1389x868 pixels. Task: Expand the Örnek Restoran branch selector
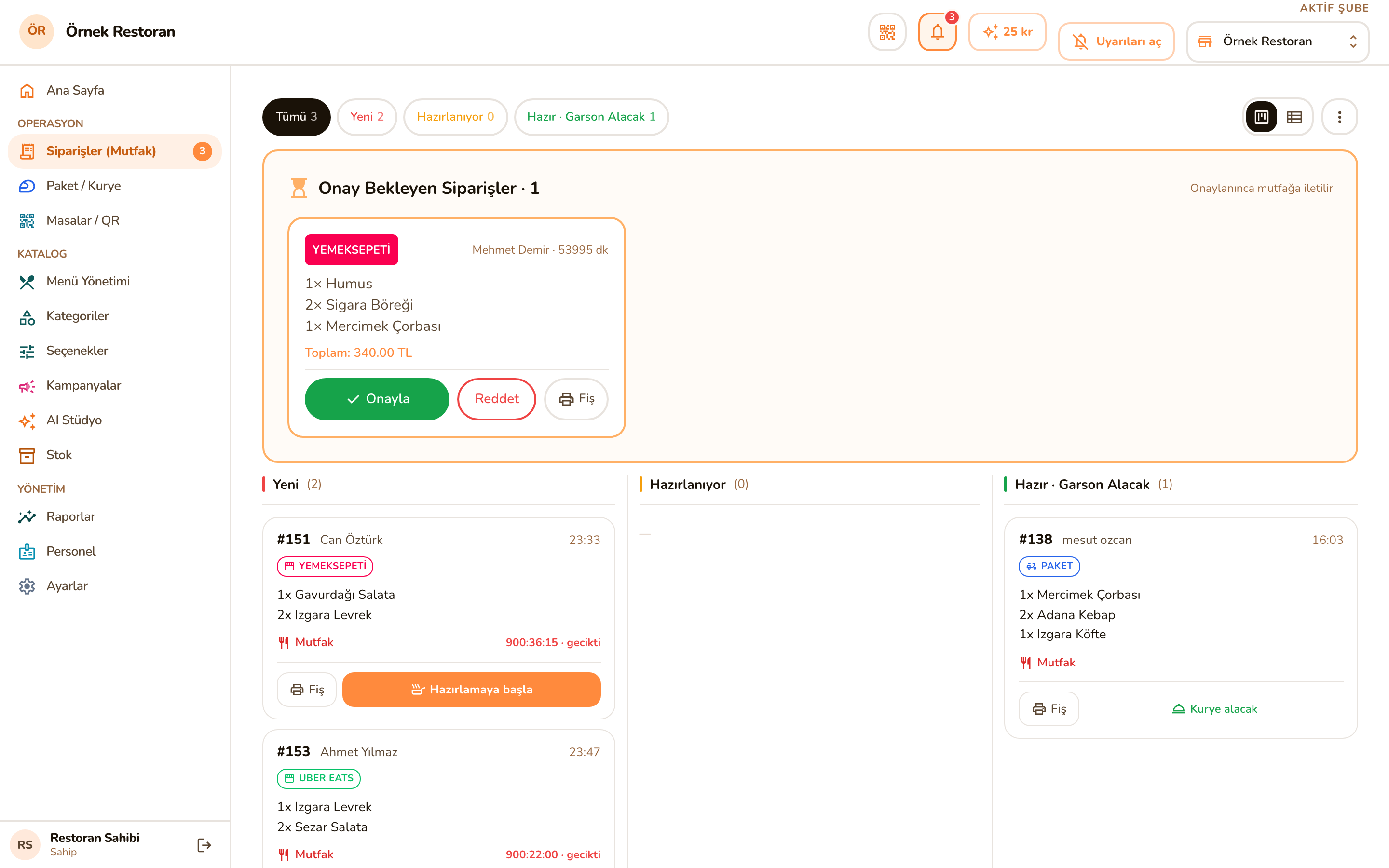[1277, 41]
